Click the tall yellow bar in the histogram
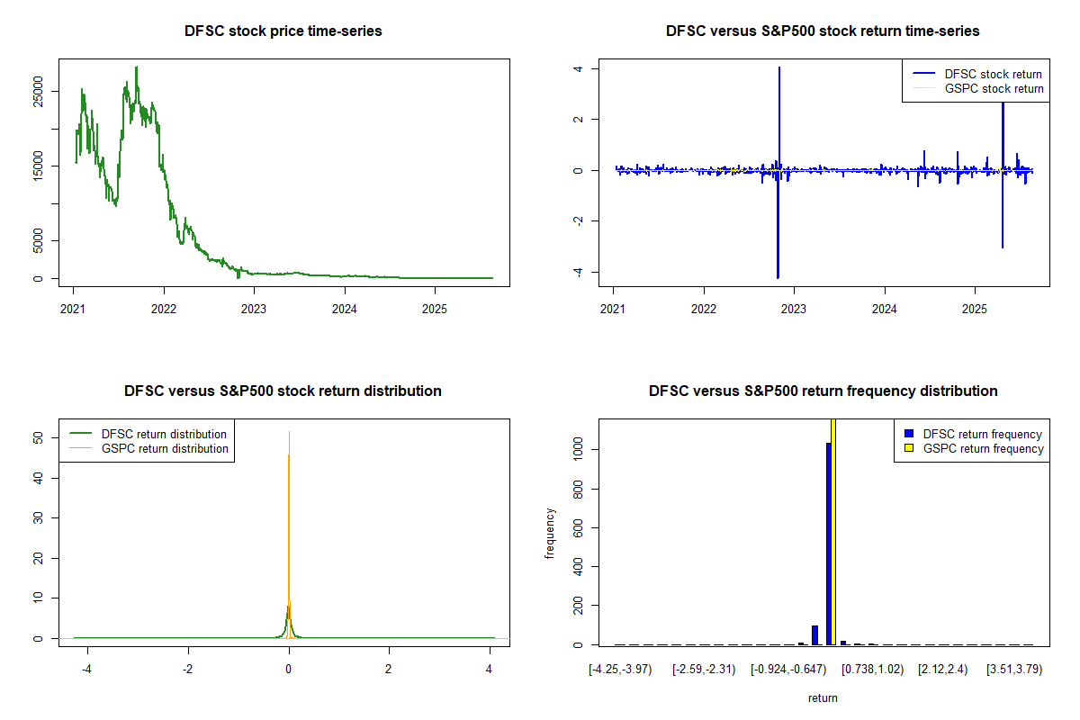 (834, 531)
